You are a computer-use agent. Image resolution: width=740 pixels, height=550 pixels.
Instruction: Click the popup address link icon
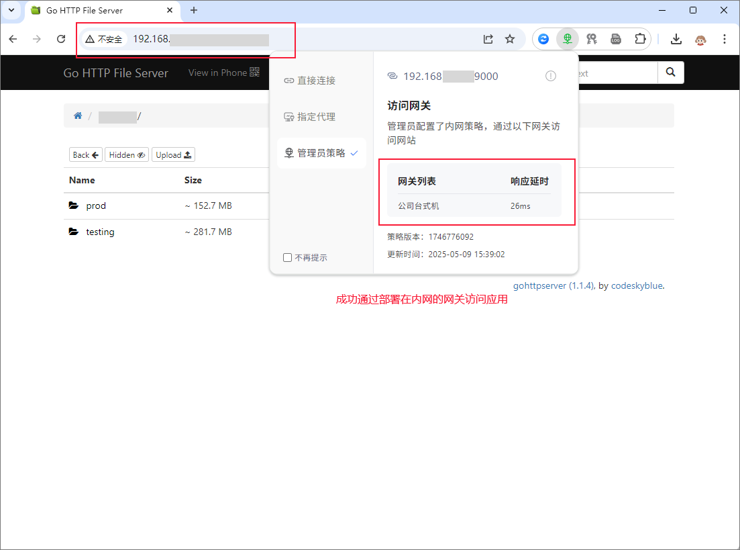point(392,76)
